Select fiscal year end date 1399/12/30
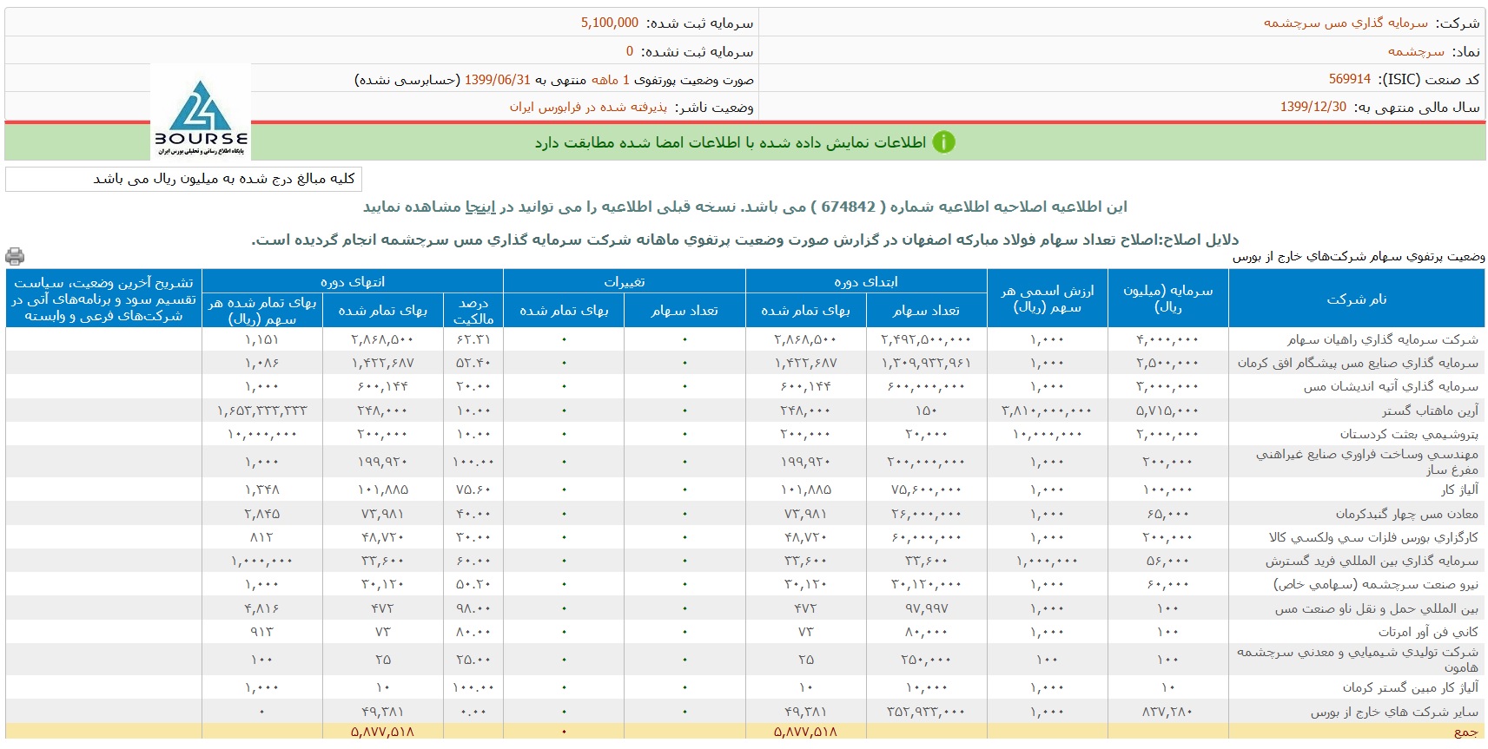The height and width of the screenshot is (749, 1488). [1313, 107]
